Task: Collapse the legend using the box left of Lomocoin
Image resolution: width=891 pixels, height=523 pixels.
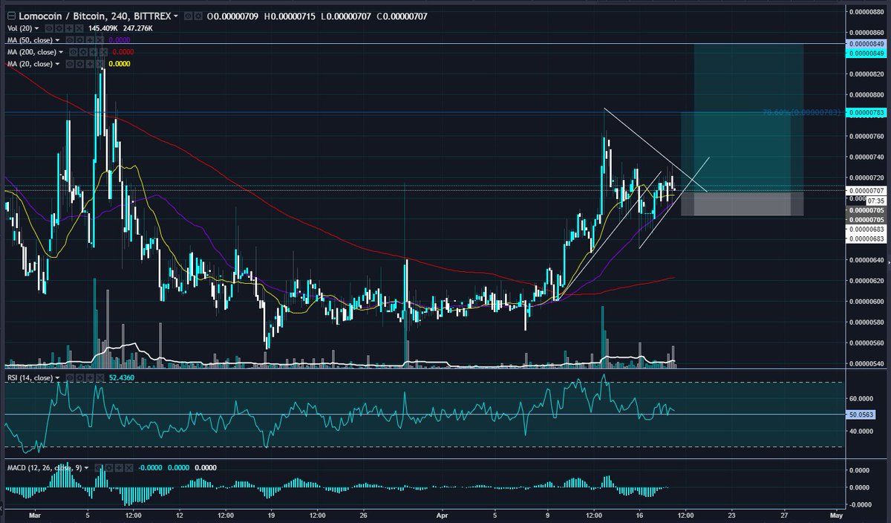Action: coord(11,16)
